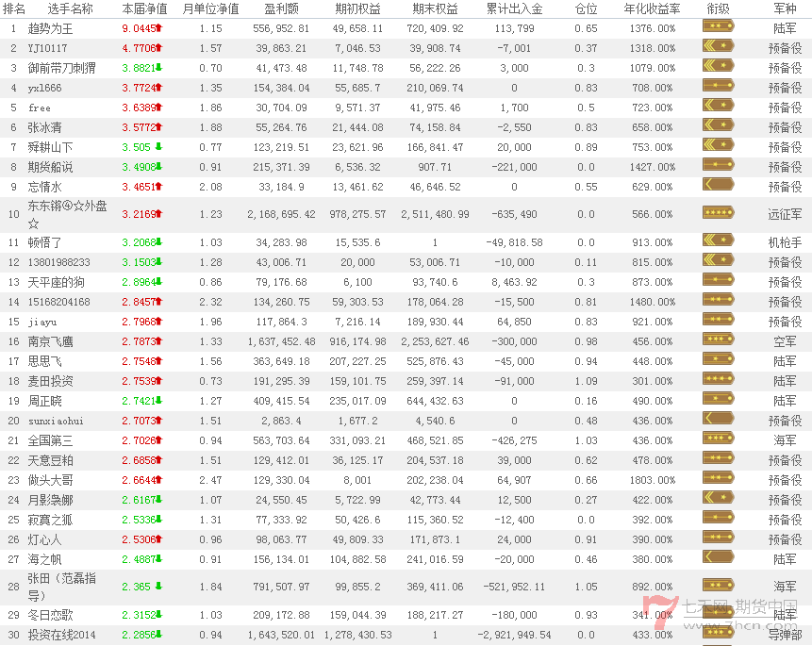Screen dimensions: 812x646
Task: Click the rank badge for 忘情水
Action: 719,185
